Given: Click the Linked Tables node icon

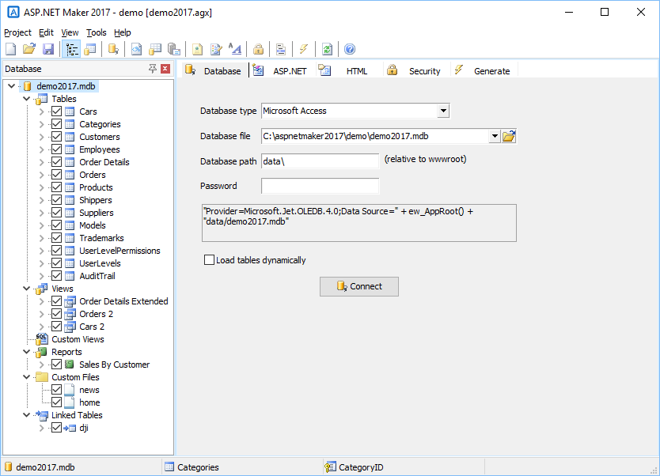Looking at the screenshot, I should [x=42, y=415].
